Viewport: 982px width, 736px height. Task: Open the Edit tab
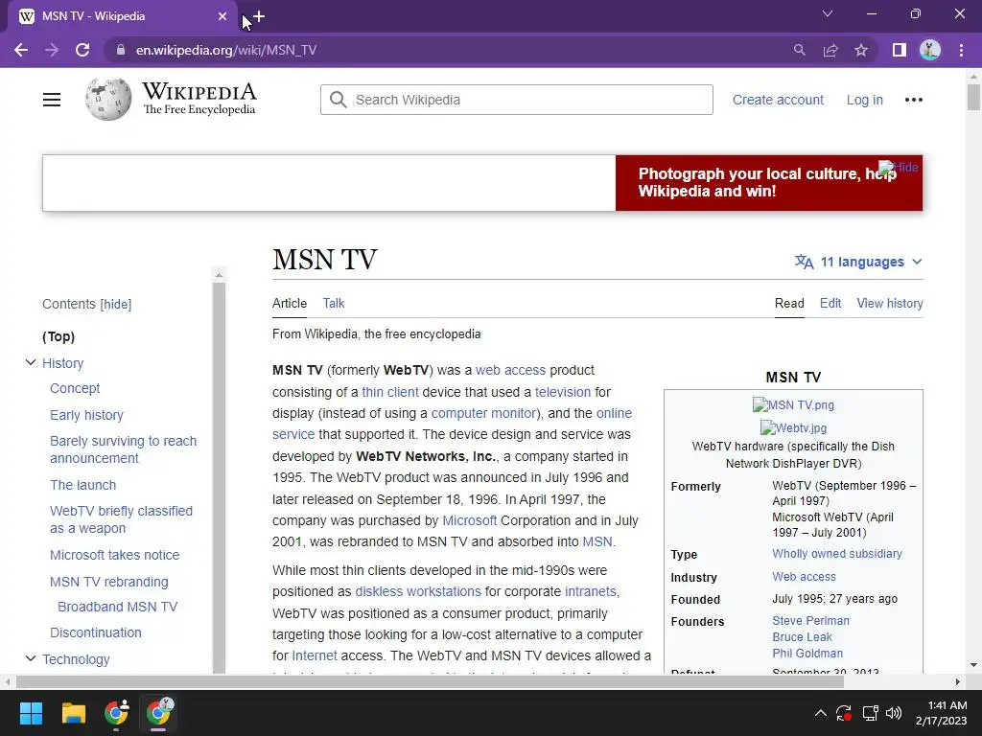[830, 303]
